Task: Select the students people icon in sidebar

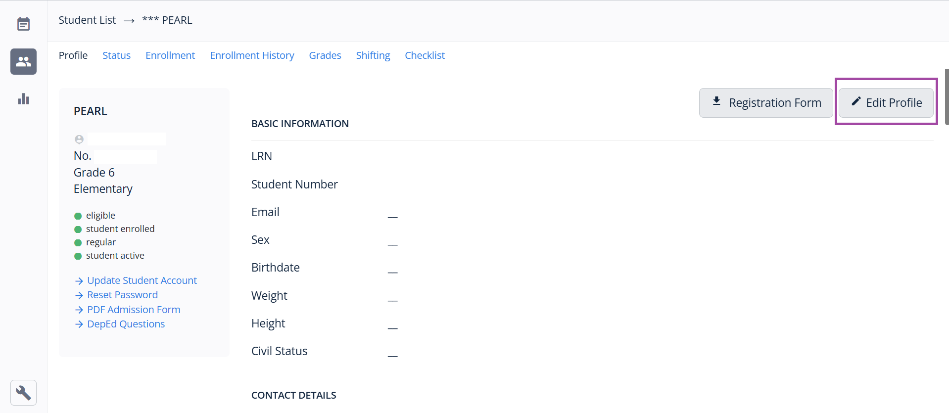Action: 23,61
